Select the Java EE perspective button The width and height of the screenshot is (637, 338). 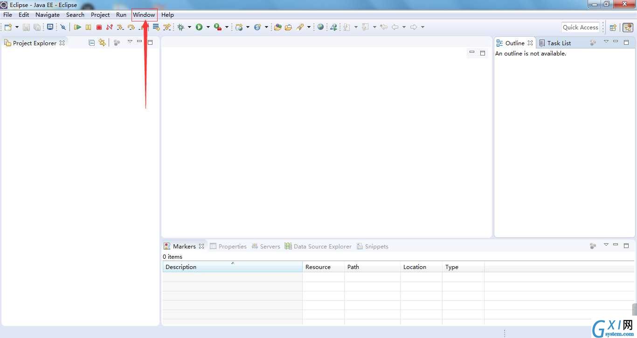[628, 28]
